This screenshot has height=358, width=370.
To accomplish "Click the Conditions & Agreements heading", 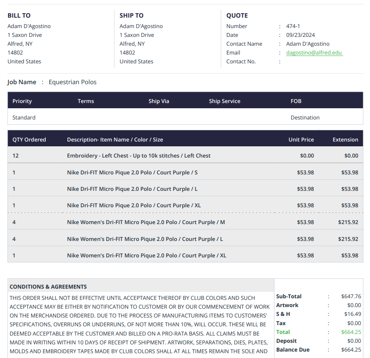I will pos(48,287).
